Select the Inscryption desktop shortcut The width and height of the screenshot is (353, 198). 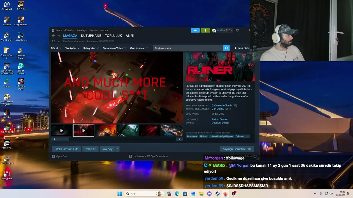(7, 175)
